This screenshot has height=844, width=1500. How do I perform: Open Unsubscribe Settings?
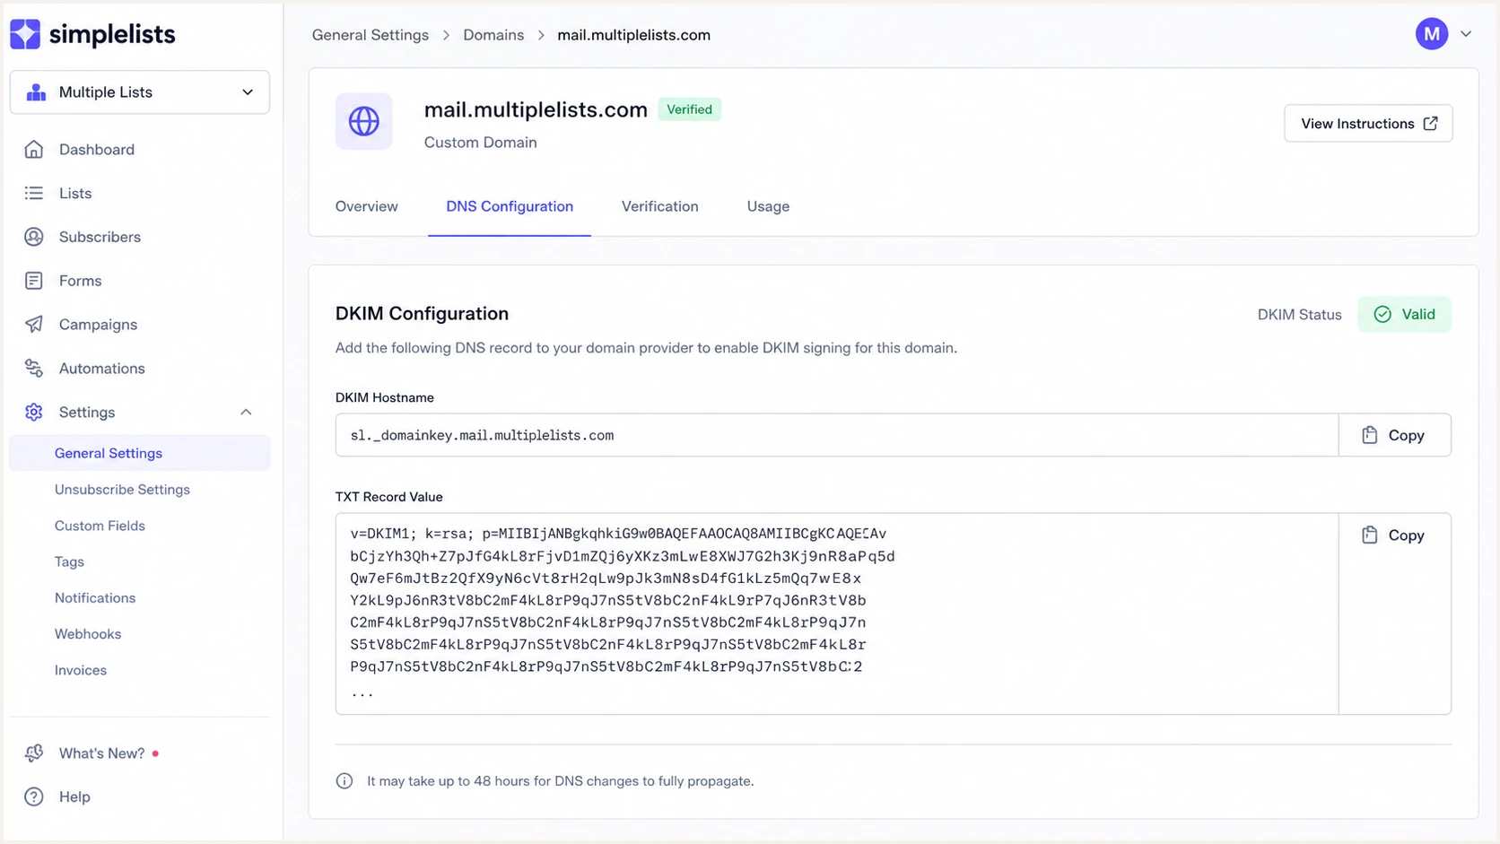point(122,490)
